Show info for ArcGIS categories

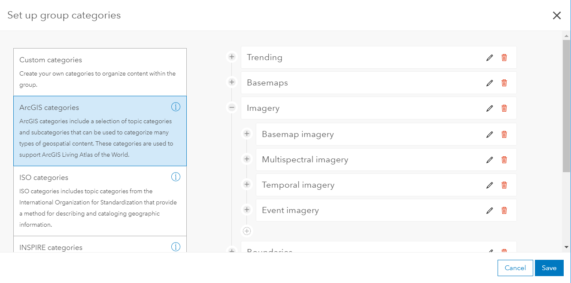point(176,107)
